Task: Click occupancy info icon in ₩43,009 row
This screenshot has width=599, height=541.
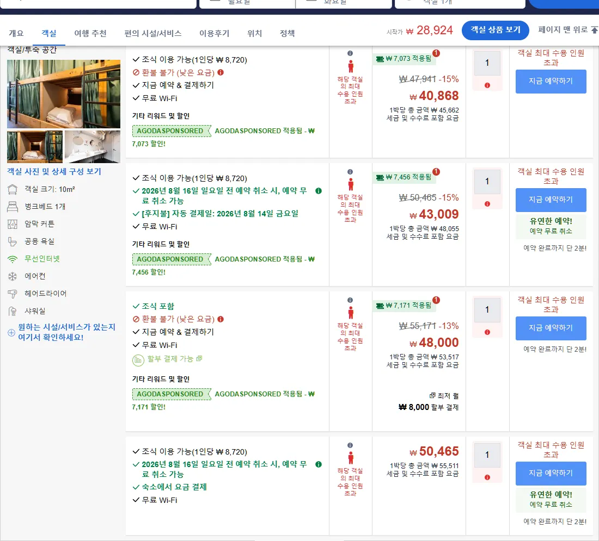Action: [350, 172]
